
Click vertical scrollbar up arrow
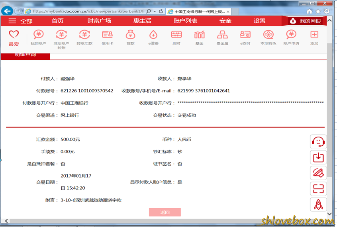pos(329,21)
